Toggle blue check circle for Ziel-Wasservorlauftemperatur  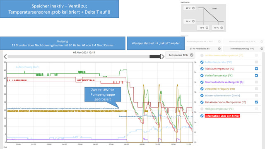pos(202,102)
